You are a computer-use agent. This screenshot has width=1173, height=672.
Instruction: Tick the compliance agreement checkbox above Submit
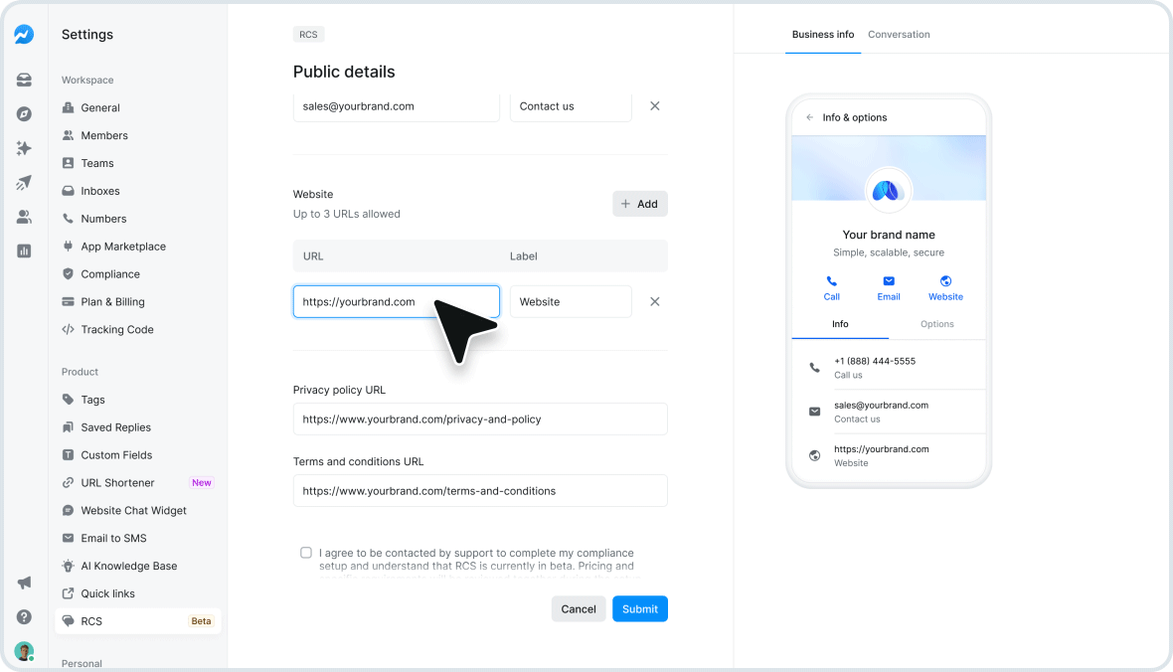(x=306, y=552)
